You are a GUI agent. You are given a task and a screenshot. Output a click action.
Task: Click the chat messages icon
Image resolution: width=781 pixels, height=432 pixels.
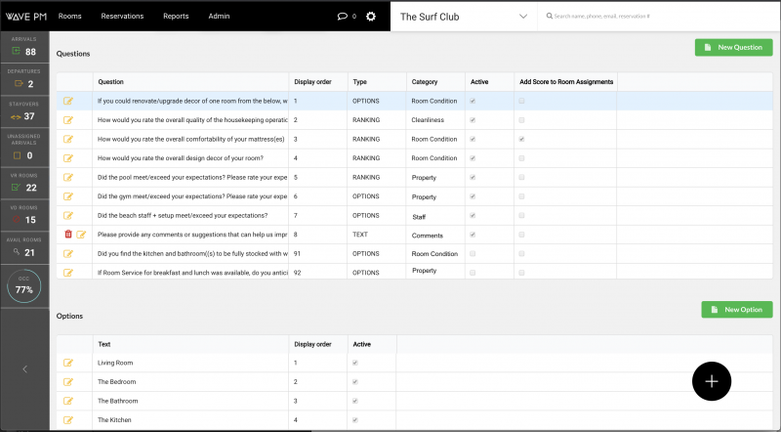342,17
